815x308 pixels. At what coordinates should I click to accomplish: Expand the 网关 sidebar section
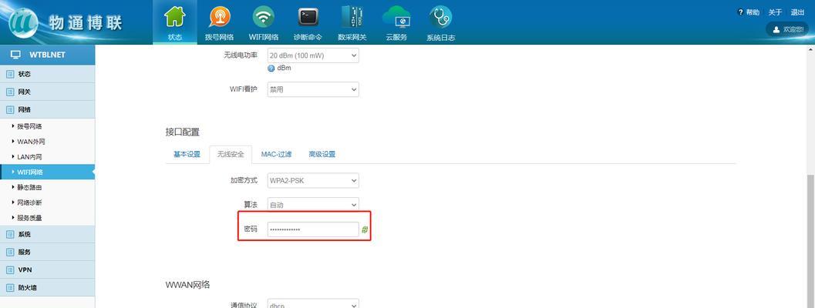coord(47,92)
